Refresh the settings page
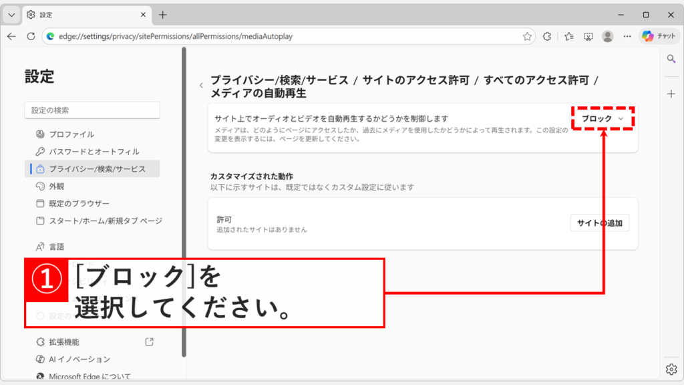This screenshot has height=385, width=684. click(32, 37)
